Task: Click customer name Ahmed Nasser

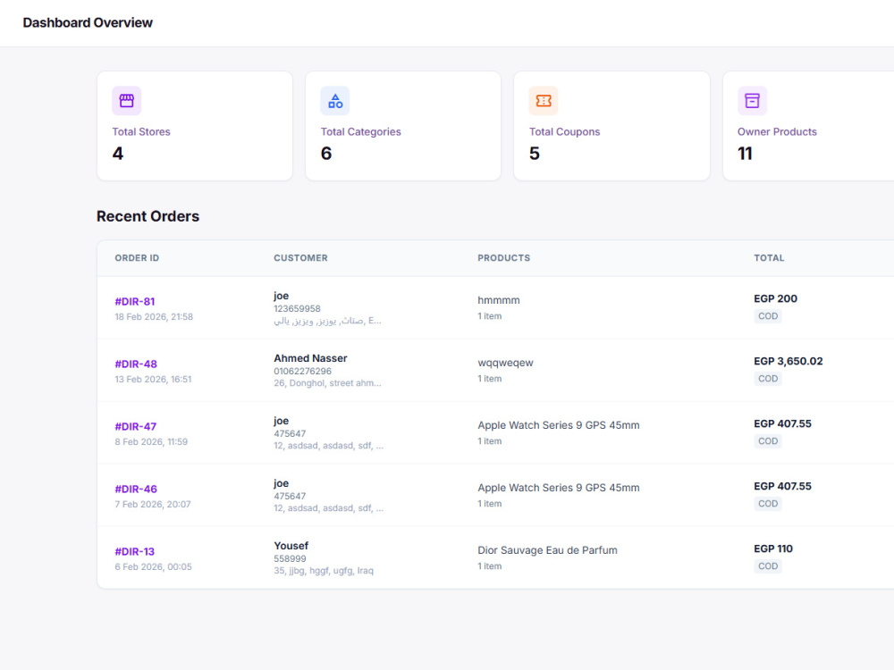Action: [x=310, y=358]
